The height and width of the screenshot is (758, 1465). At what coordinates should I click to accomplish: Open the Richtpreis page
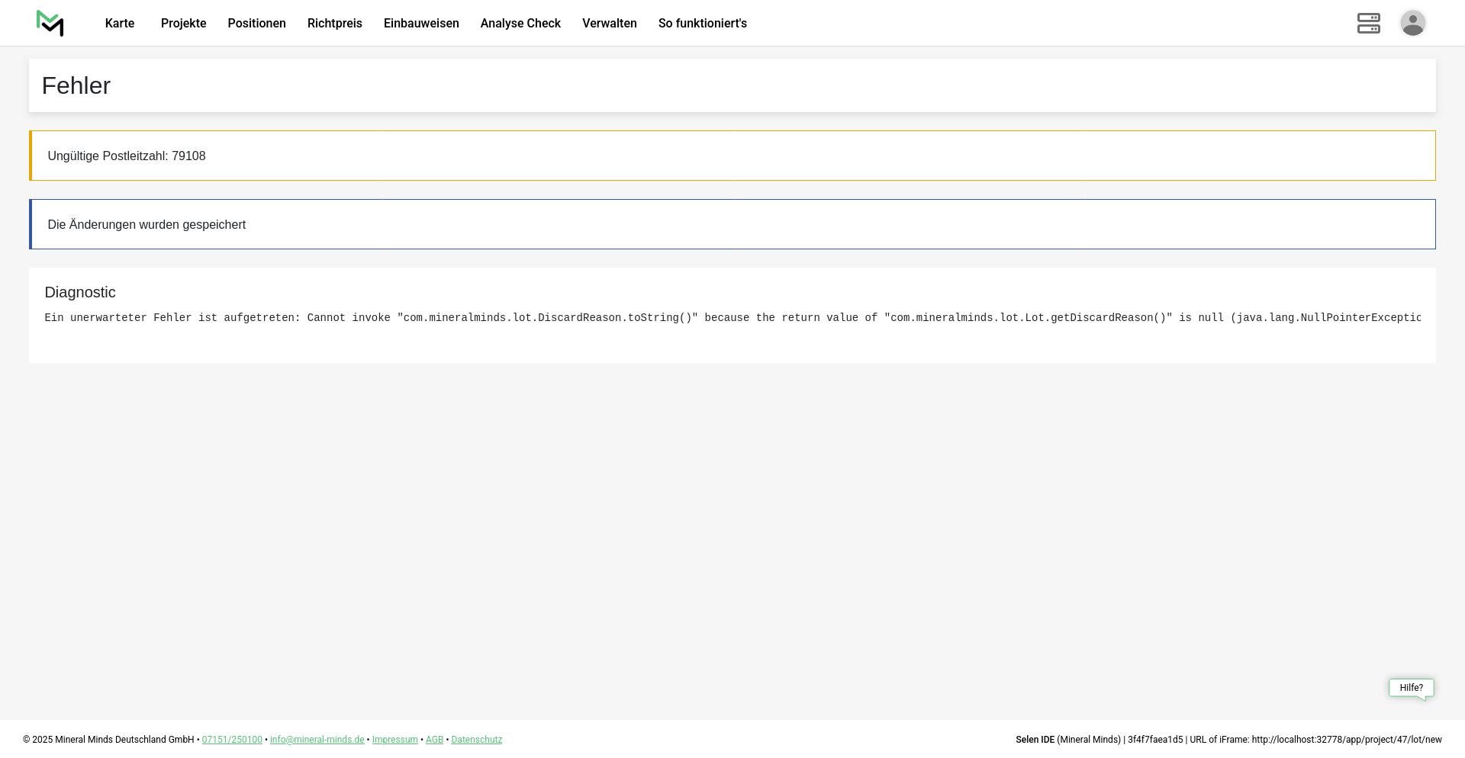pos(334,24)
